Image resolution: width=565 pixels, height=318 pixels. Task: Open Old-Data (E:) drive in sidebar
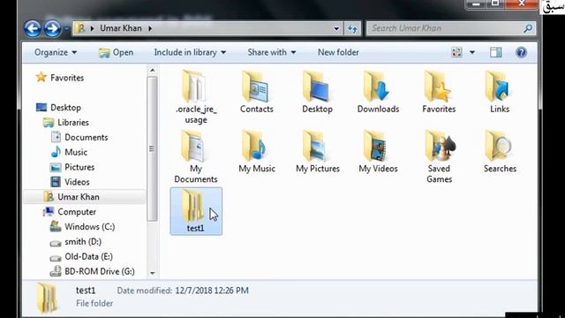[x=88, y=257]
